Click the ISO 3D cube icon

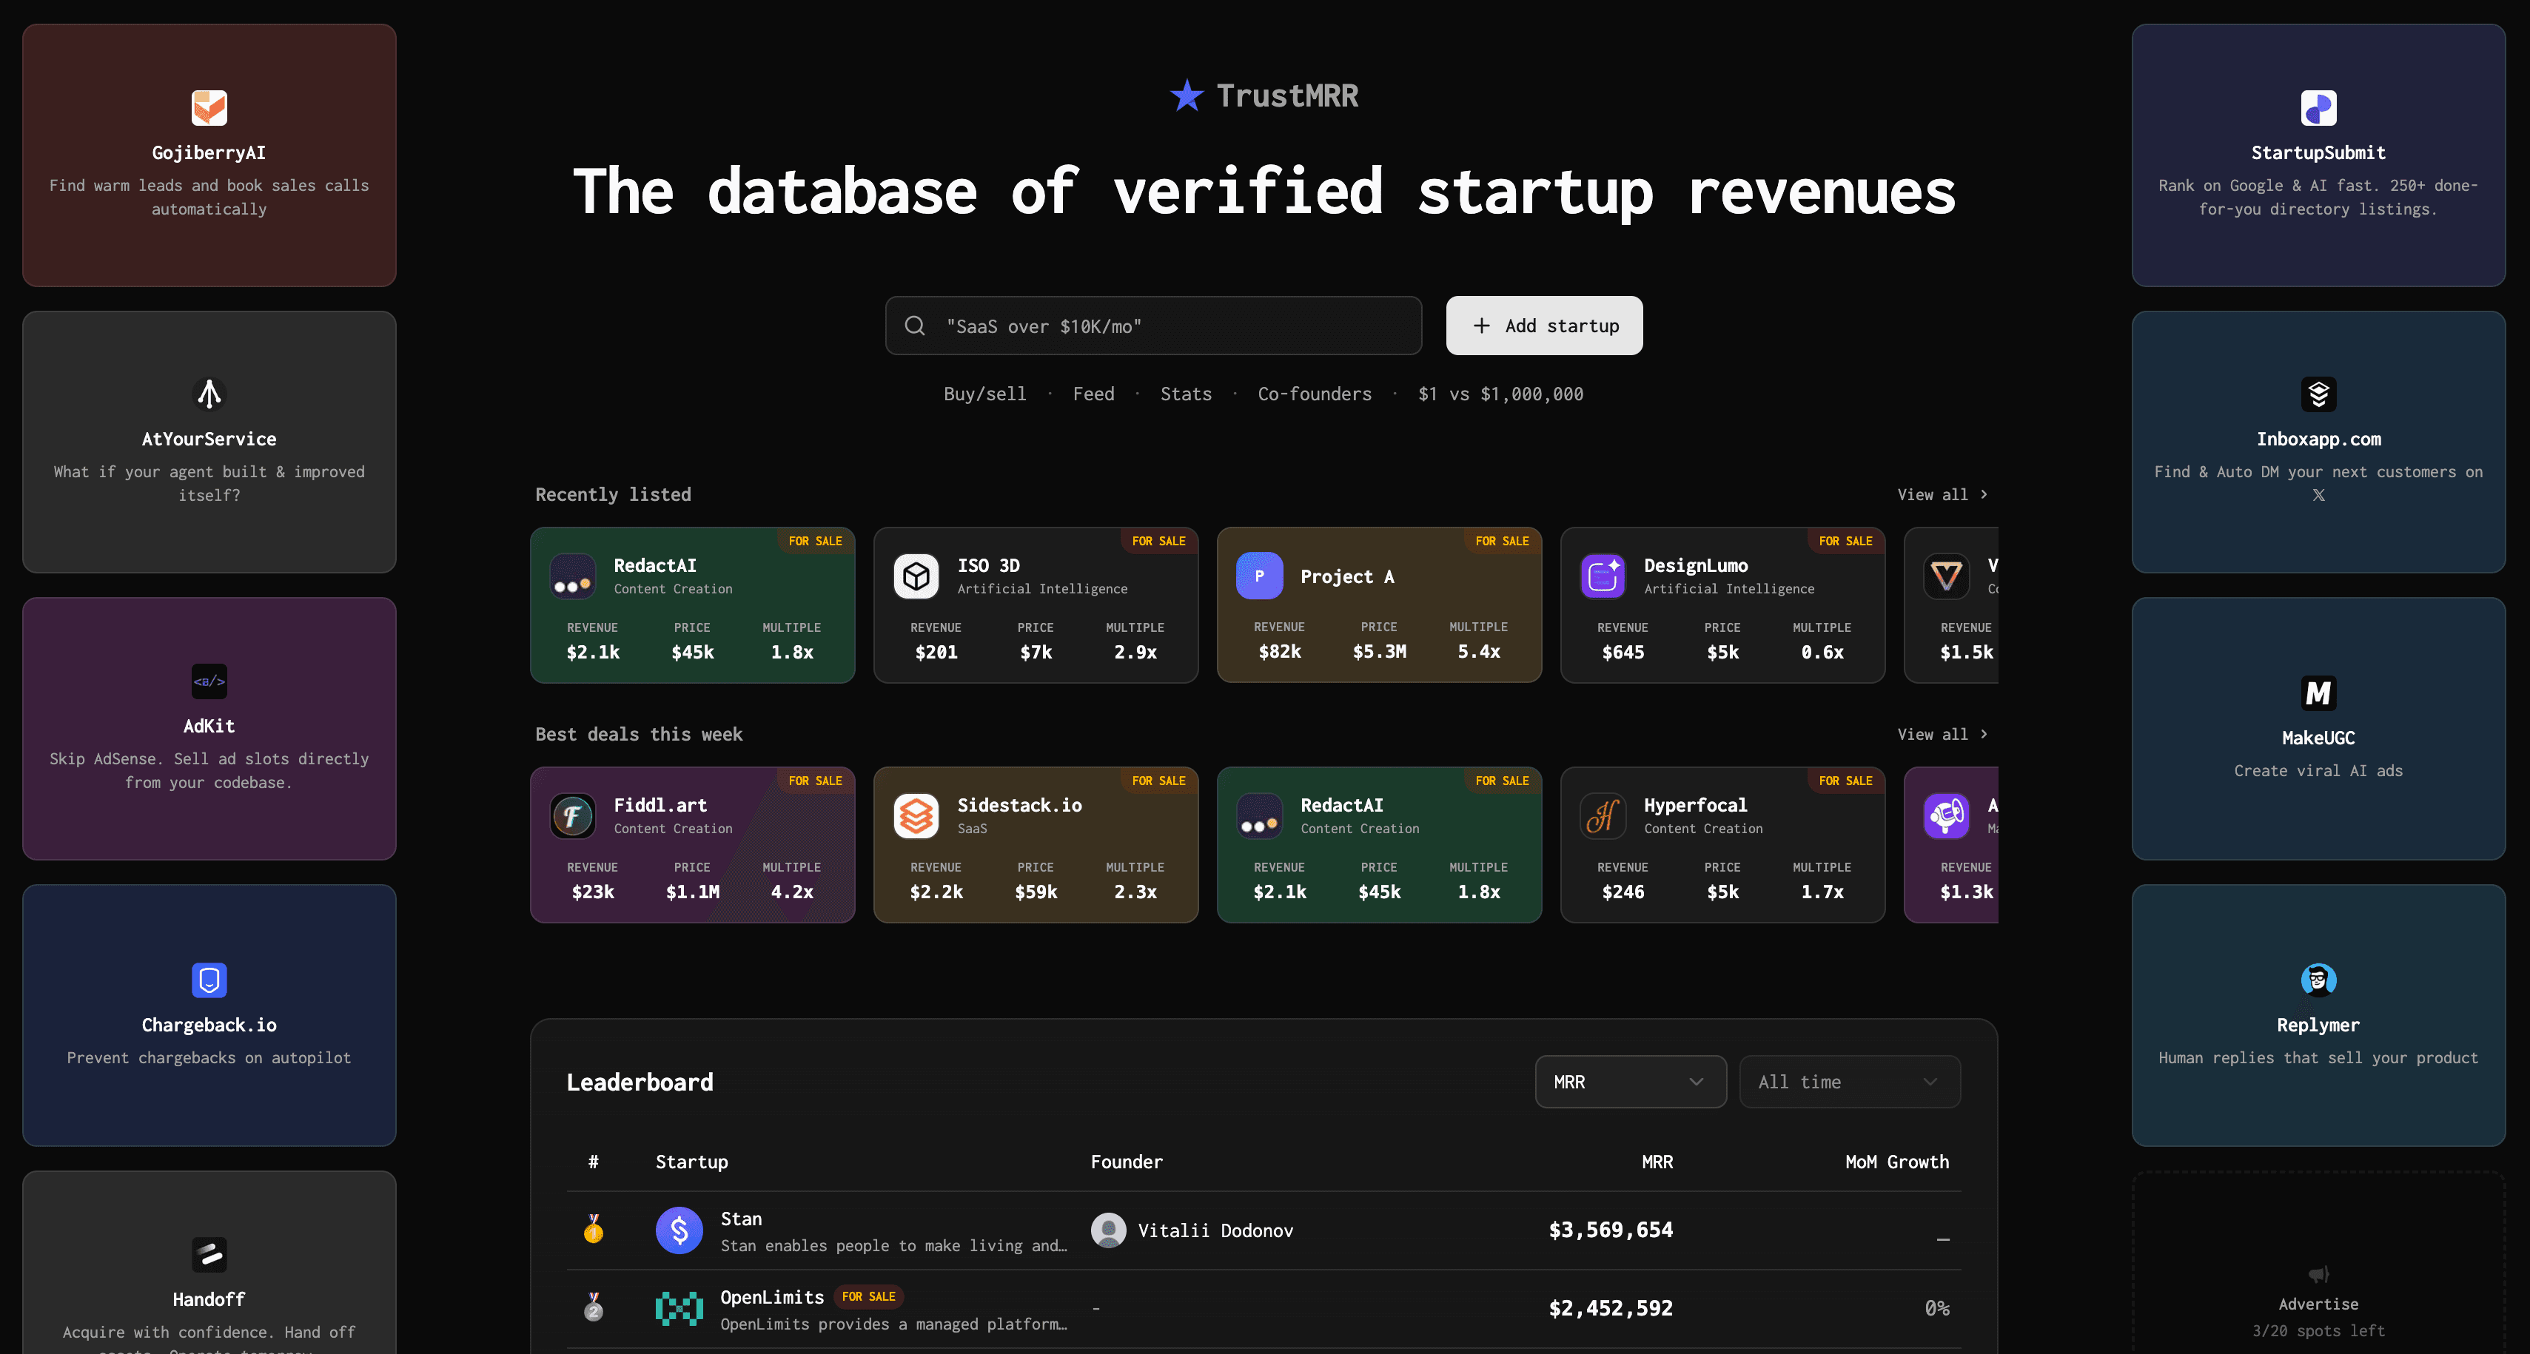tap(916, 576)
